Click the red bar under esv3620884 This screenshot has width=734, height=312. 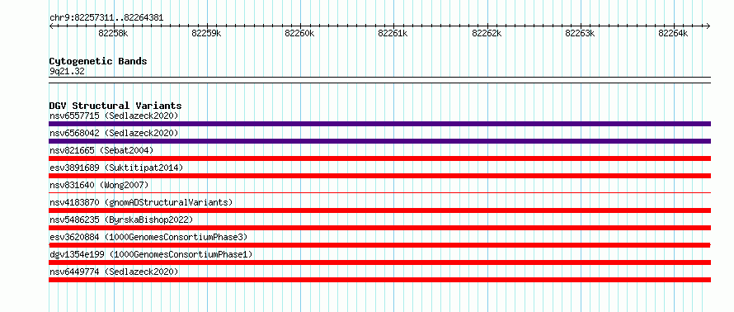point(379,245)
